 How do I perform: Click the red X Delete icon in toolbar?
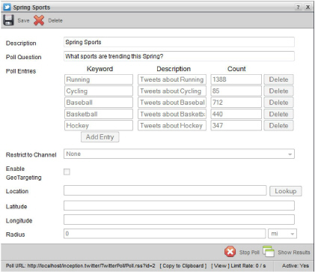pyautogui.click(x=39, y=20)
